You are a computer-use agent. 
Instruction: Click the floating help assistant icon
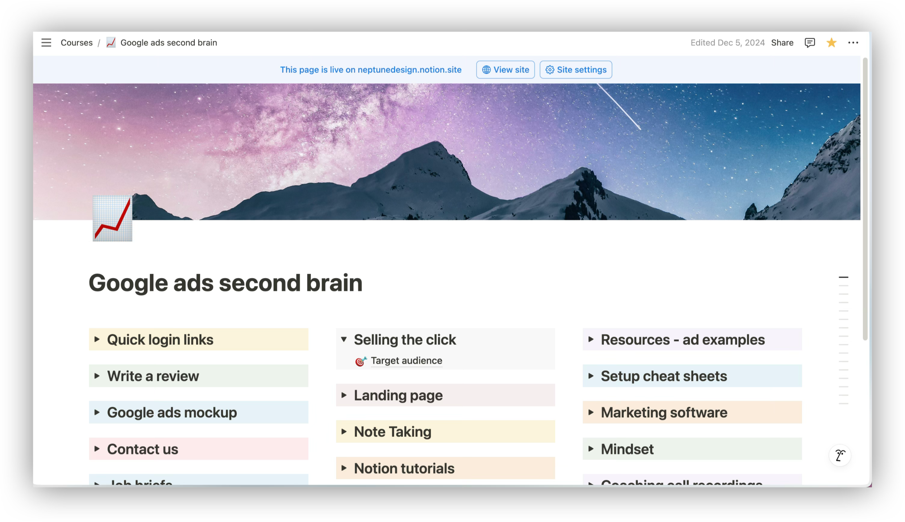click(x=840, y=455)
